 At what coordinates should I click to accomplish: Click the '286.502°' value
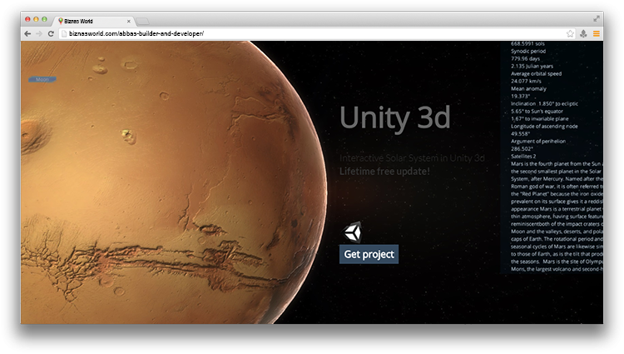(522, 149)
